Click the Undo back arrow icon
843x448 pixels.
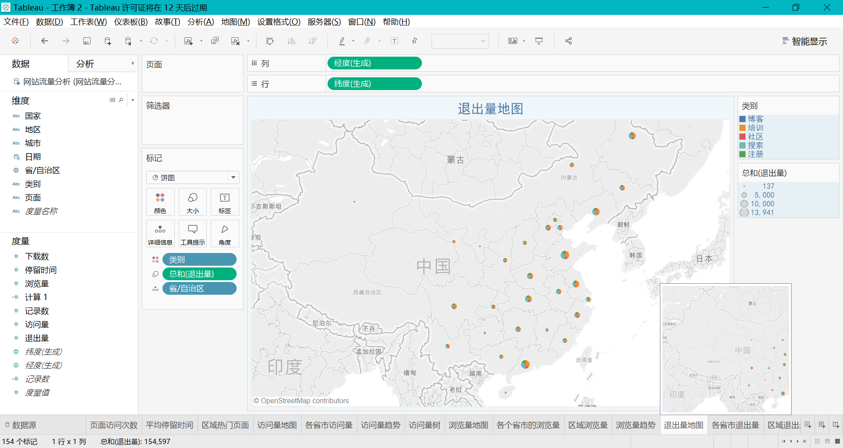pos(44,41)
